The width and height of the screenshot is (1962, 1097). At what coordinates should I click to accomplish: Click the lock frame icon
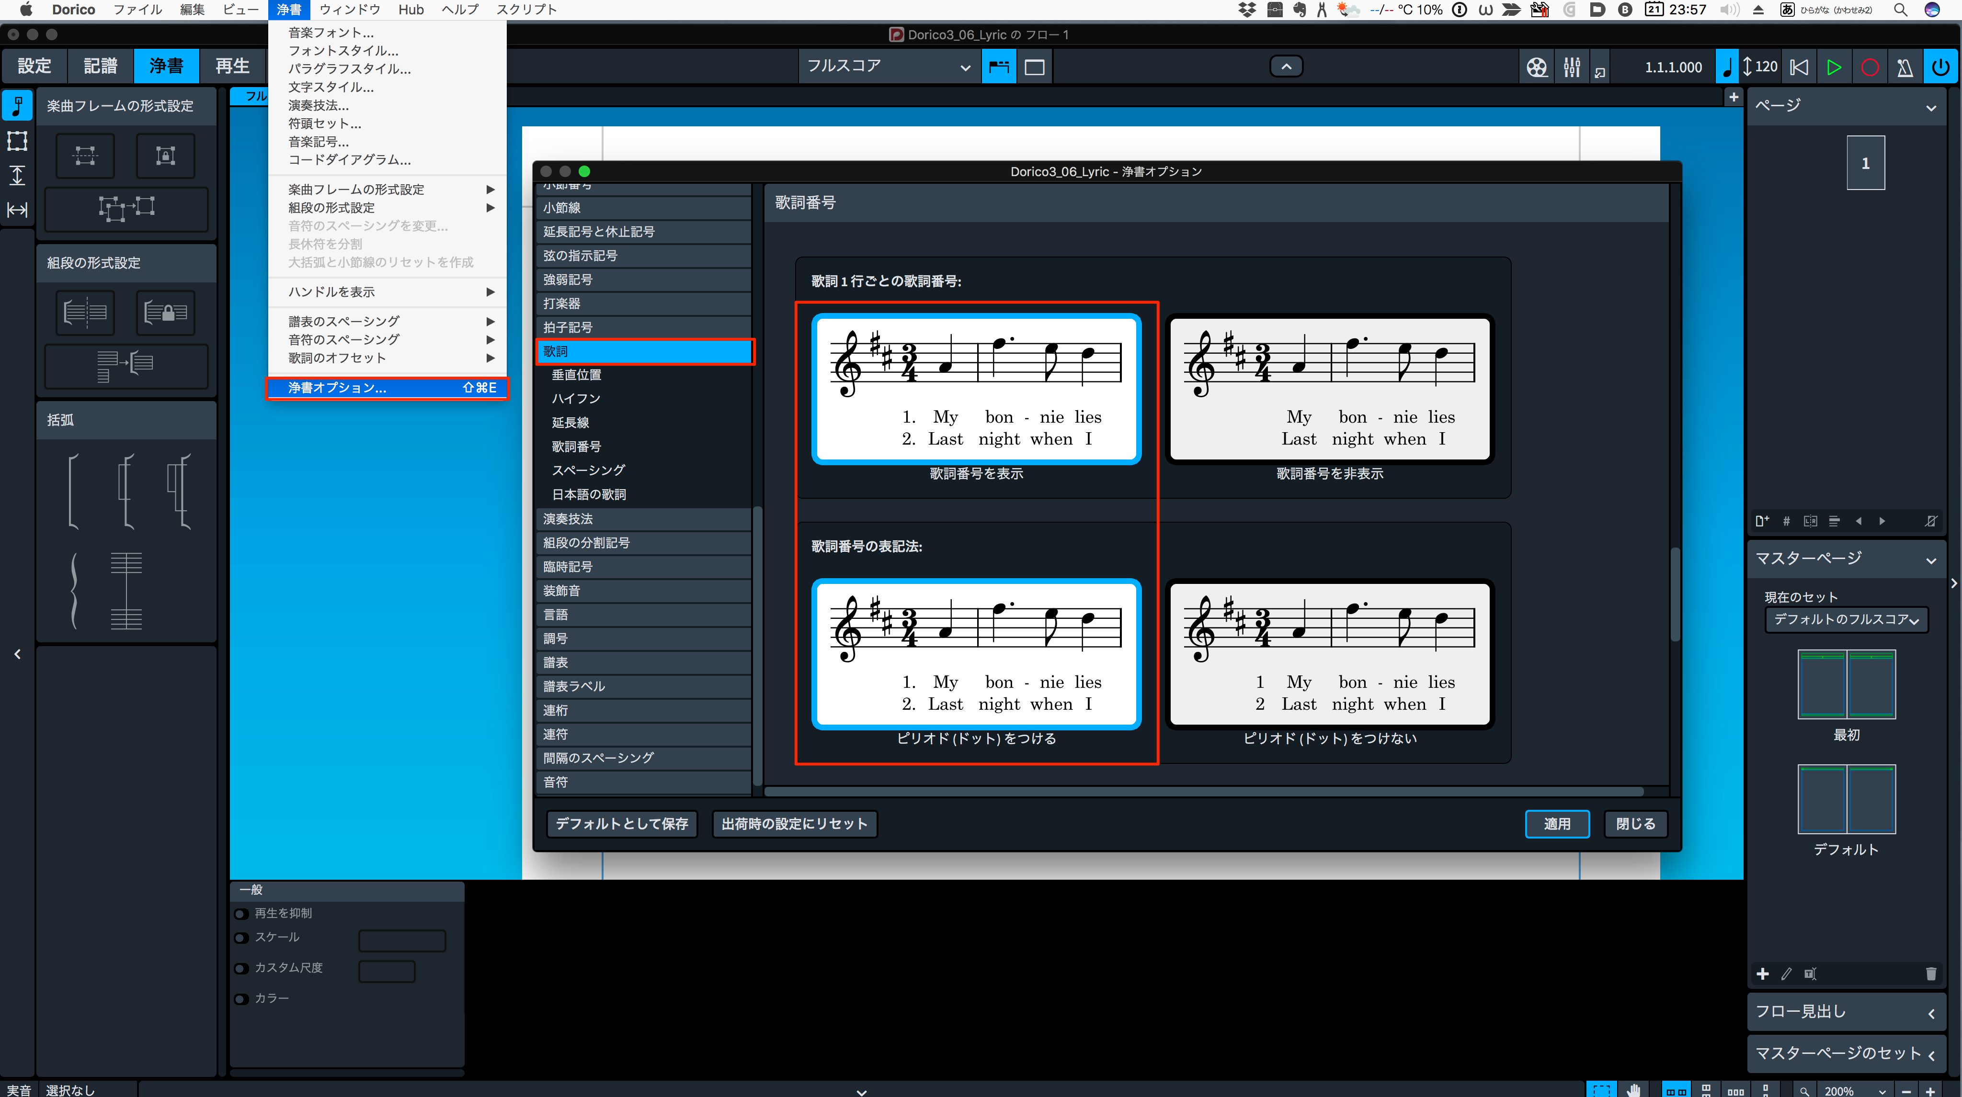tap(165, 155)
